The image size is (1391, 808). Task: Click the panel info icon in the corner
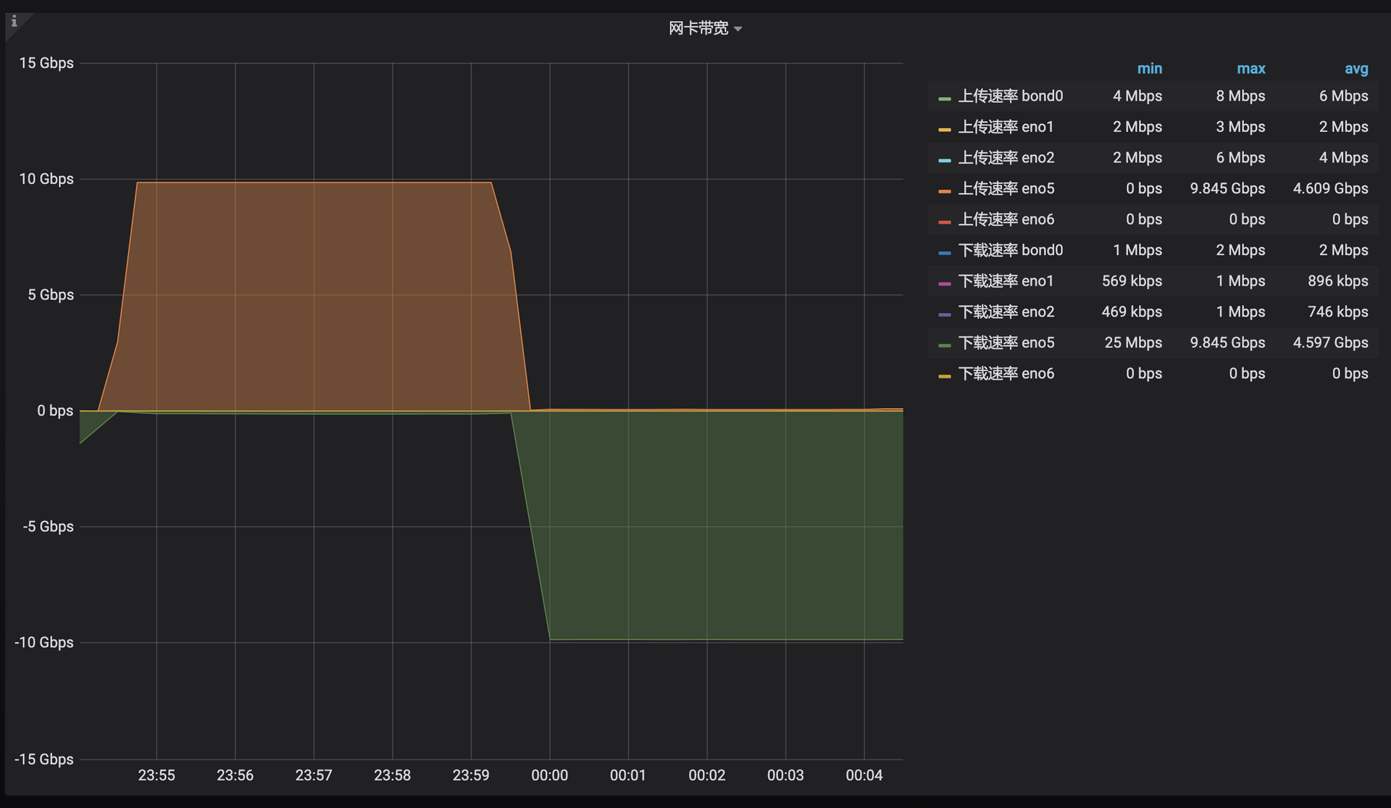click(x=14, y=22)
